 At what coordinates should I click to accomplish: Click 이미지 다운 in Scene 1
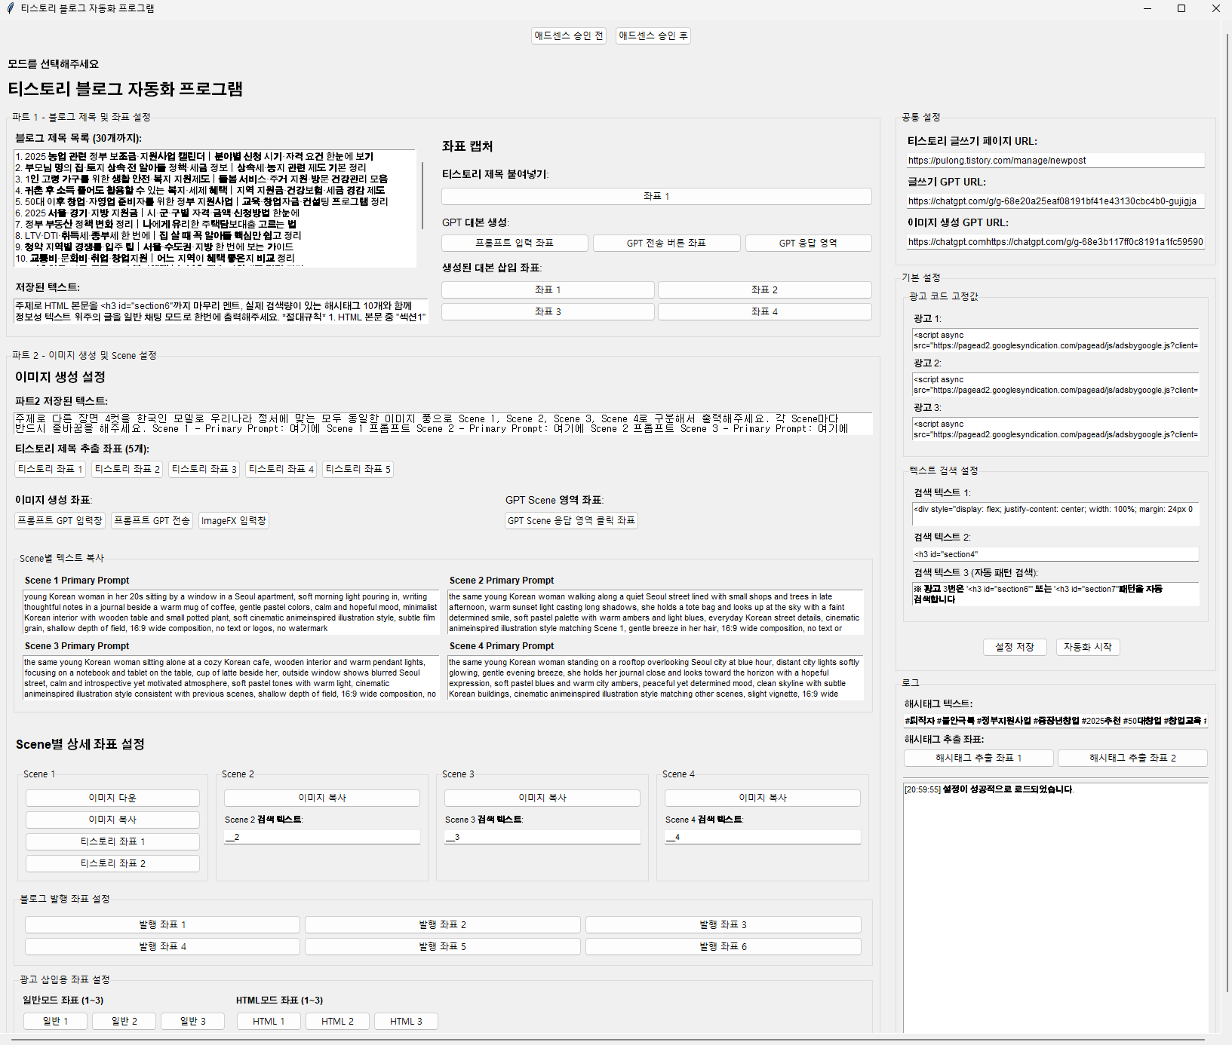point(112,798)
